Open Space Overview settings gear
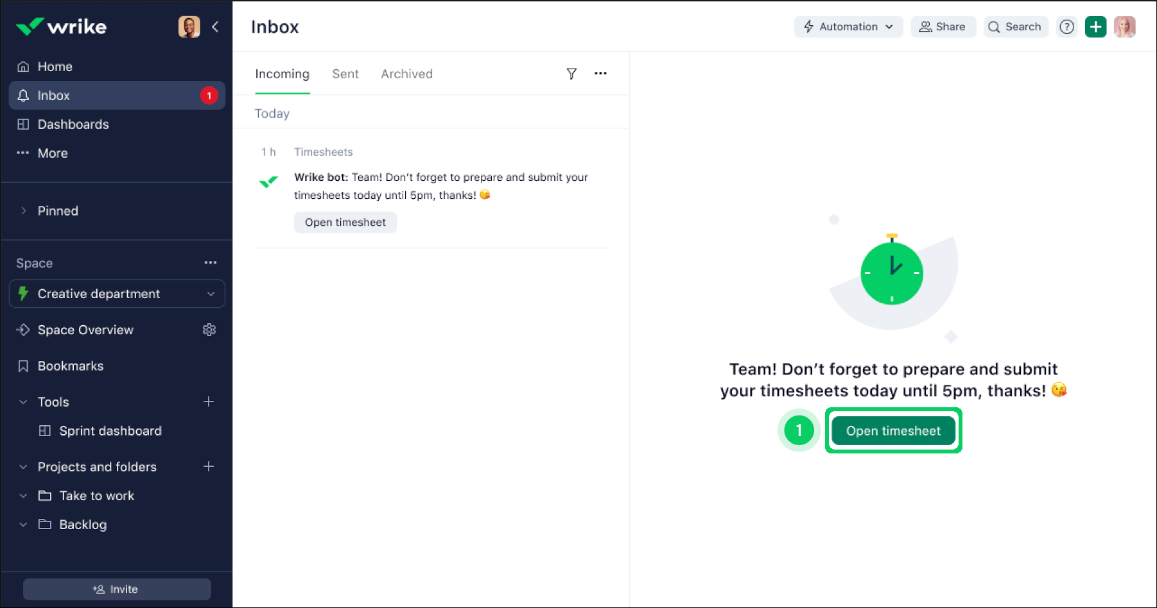The height and width of the screenshot is (608, 1157). tap(209, 330)
